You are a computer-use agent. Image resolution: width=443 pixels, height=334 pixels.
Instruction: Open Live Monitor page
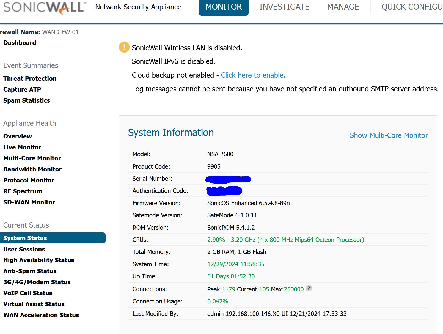pos(22,147)
